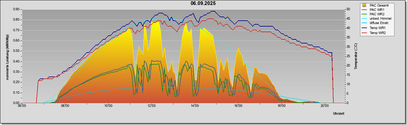Click the PAC Gesamt legend color swatch

coord(364,5)
